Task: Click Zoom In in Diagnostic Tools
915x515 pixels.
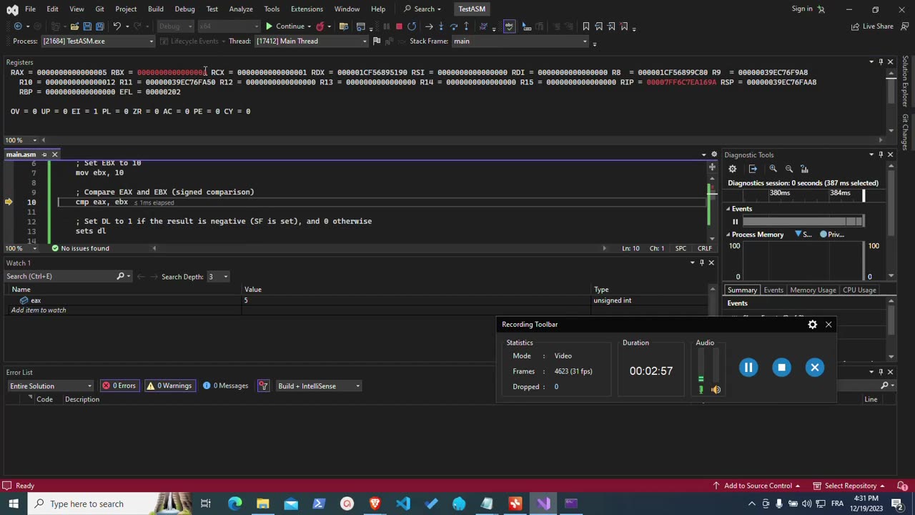Action: point(773,169)
